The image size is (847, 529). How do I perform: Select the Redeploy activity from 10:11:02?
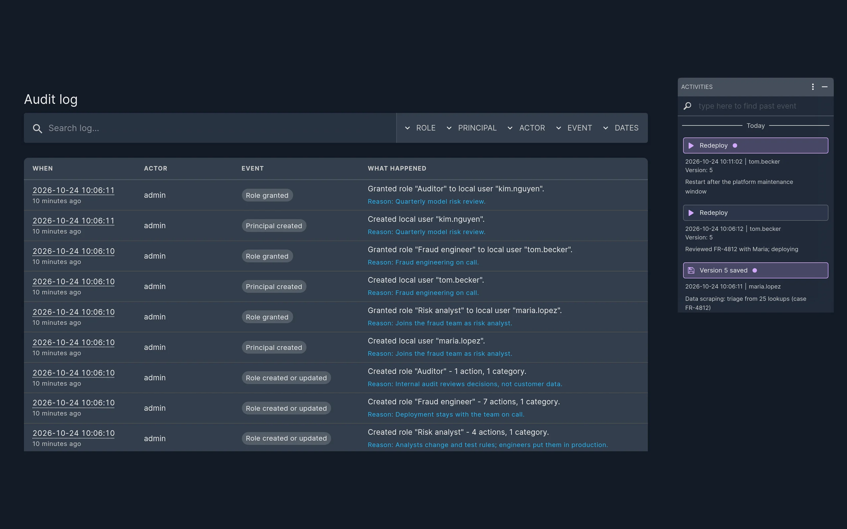pyautogui.click(x=755, y=145)
